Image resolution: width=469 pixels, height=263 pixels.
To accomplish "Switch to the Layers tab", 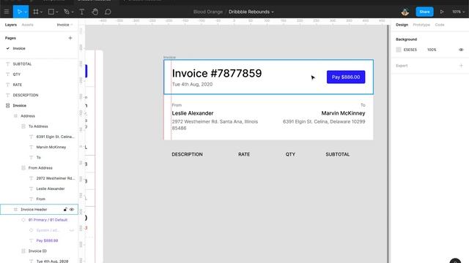I will coord(11,25).
